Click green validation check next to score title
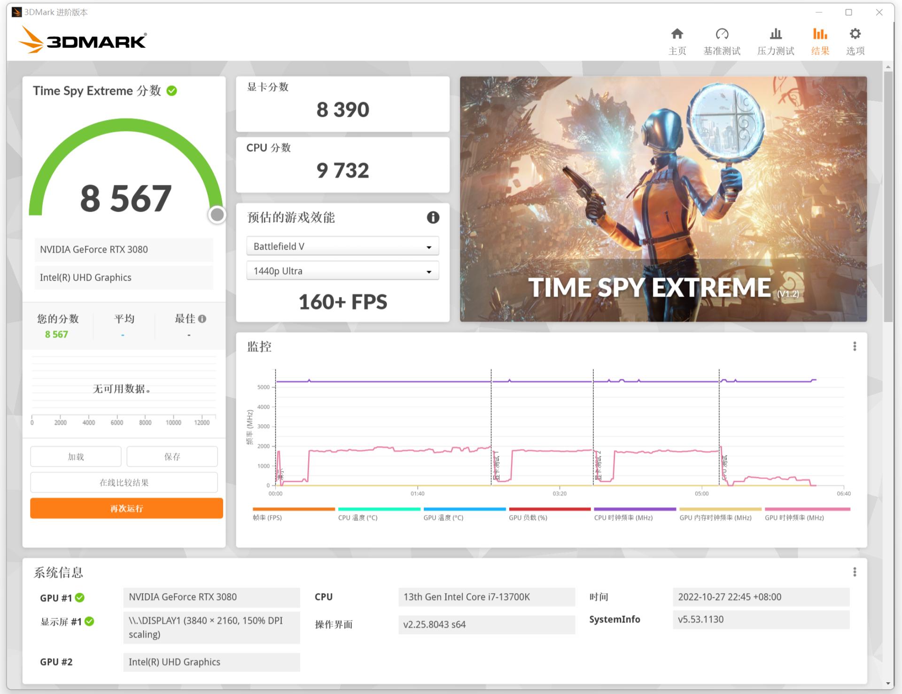Screen dimensions: 902x694 coord(172,91)
